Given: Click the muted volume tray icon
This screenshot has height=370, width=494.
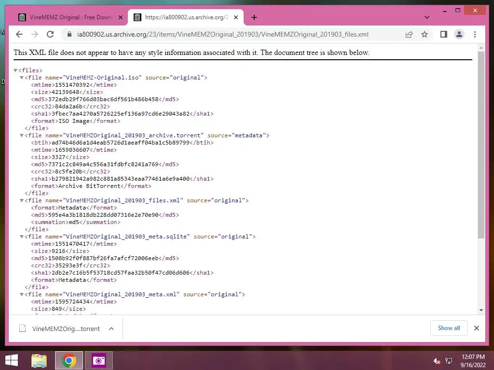Looking at the screenshot, I should point(437,361).
